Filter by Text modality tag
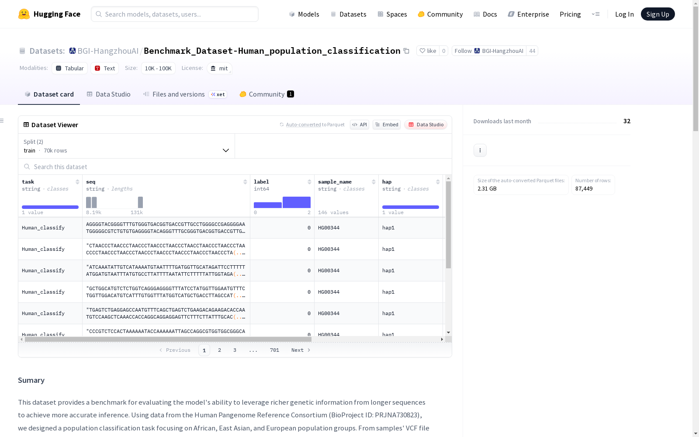The height and width of the screenshot is (437, 699). pos(105,68)
